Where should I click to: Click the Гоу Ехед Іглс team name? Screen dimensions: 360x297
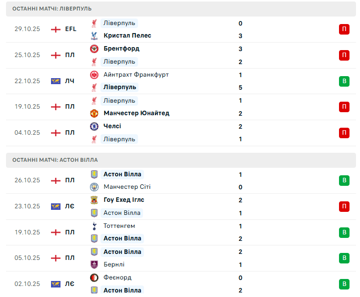click(x=124, y=200)
